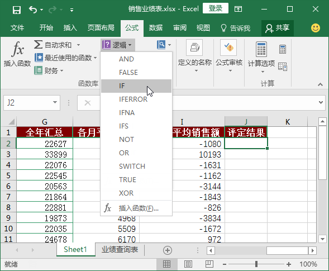Click cell containing 22627
Viewport: 329px width, 271px height.
click(45, 144)
